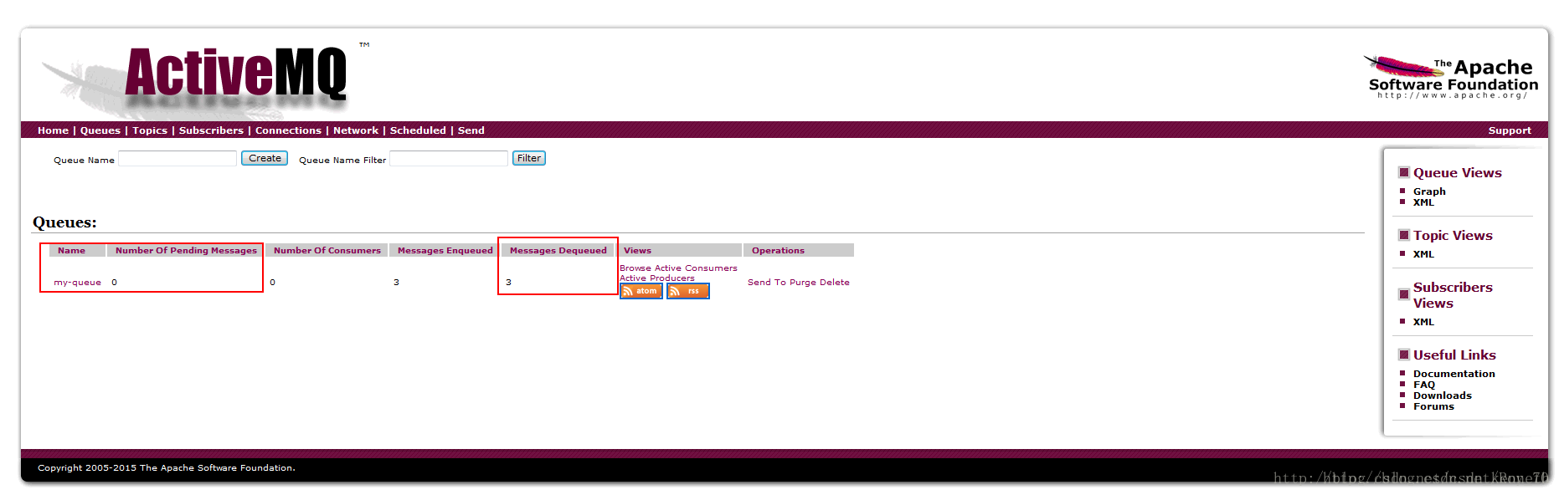Purge the my-queue queue
The image size is (1559, 495).
click(x=802, y=283)
